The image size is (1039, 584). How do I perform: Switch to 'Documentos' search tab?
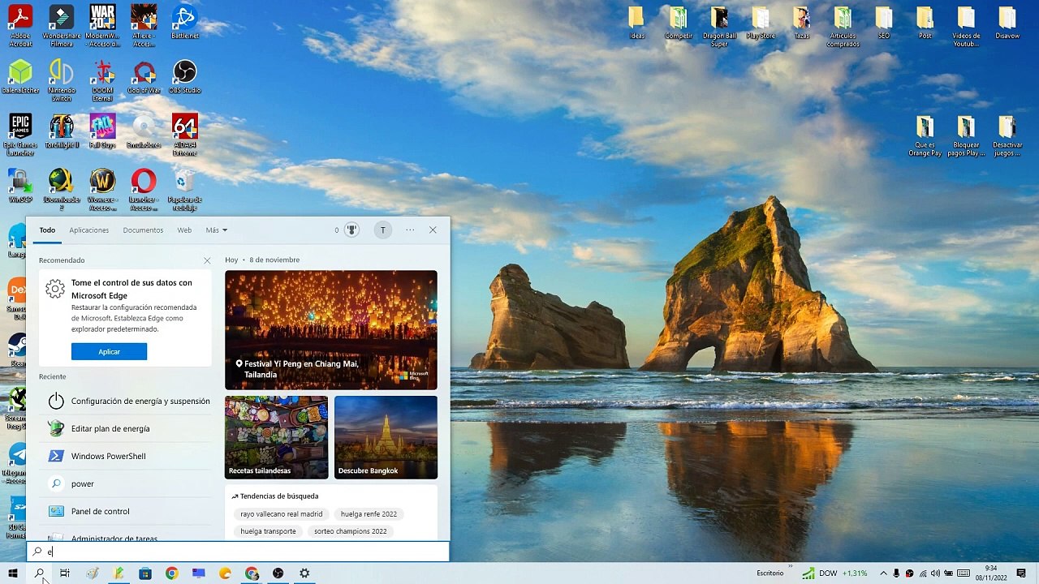(143, 230)
